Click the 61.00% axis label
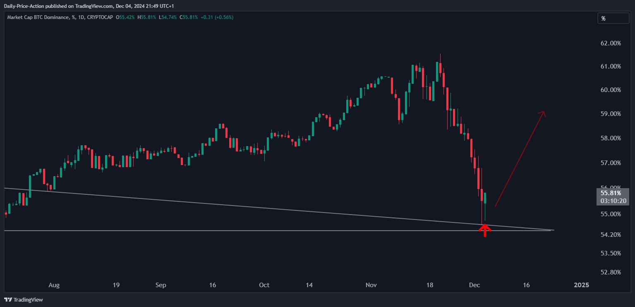The height and width of the screenshot is (307, 635). [610, 66]
